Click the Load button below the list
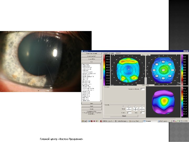The height and width of the screenshot is (142, 189). coord(92,106)
